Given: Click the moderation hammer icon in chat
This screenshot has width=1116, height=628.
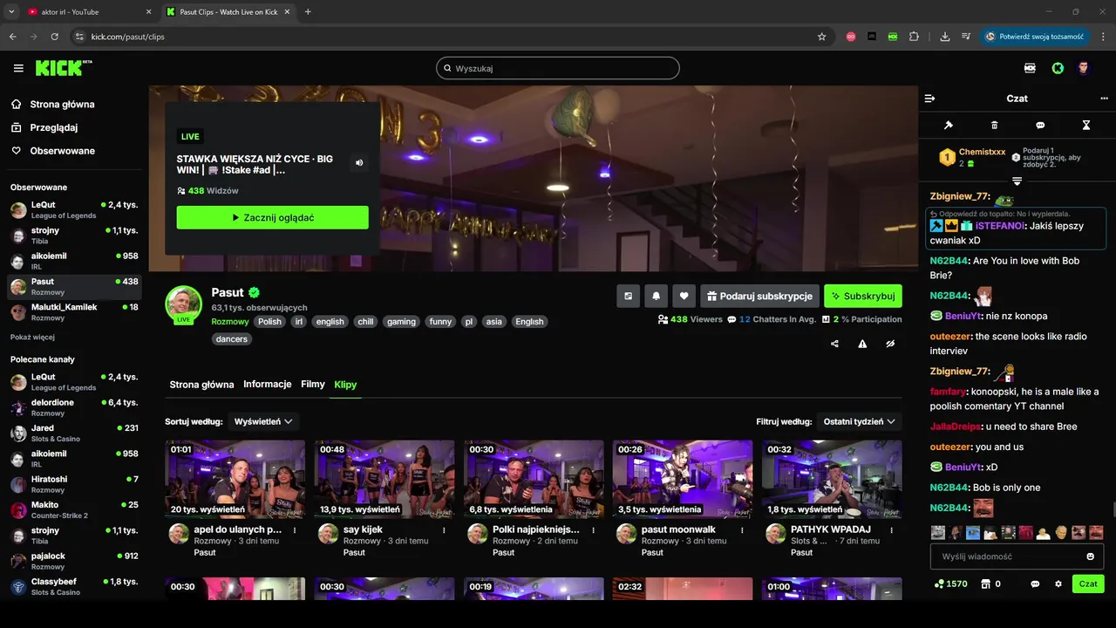Looking at the screenshot, I should pos(949,126).
